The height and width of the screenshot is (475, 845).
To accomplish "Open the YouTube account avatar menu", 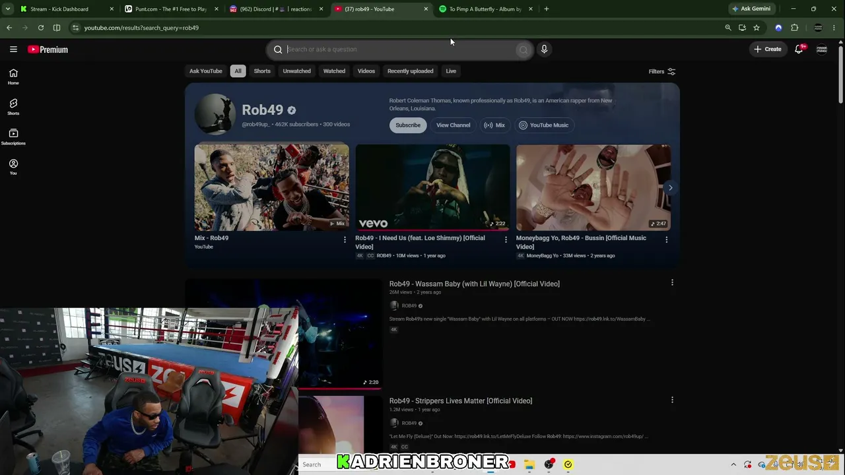I will (x=822, y=49).
